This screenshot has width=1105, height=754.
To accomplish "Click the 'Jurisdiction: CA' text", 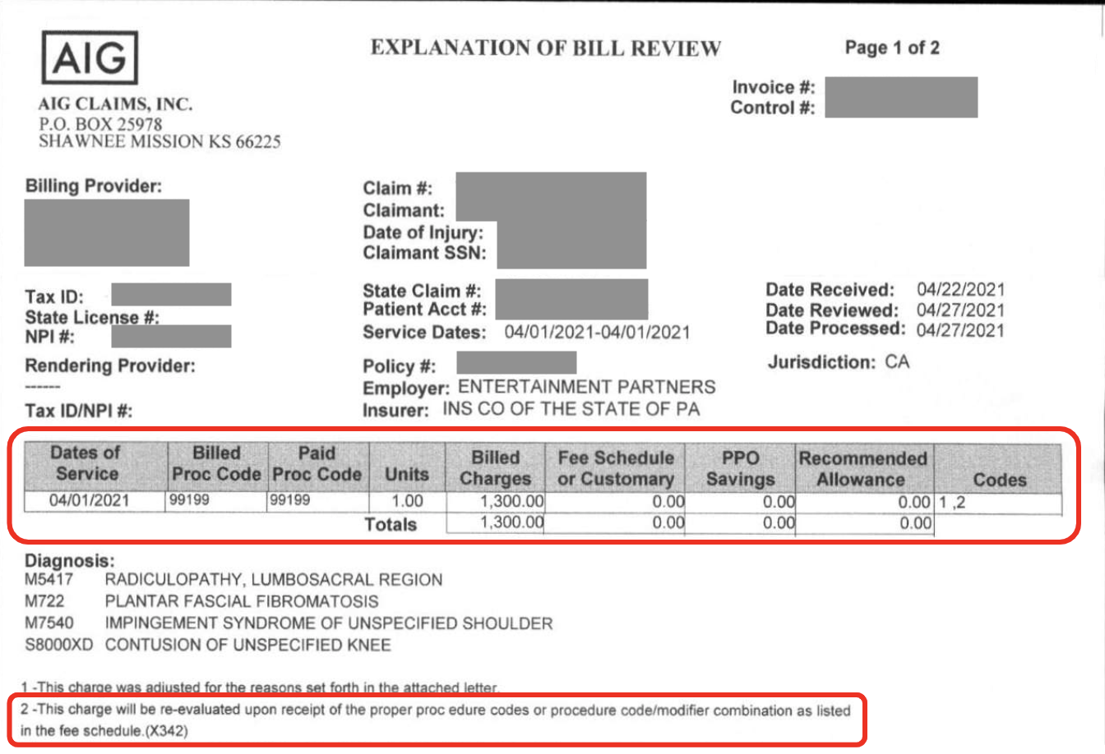I will click(x=839, y=362).
